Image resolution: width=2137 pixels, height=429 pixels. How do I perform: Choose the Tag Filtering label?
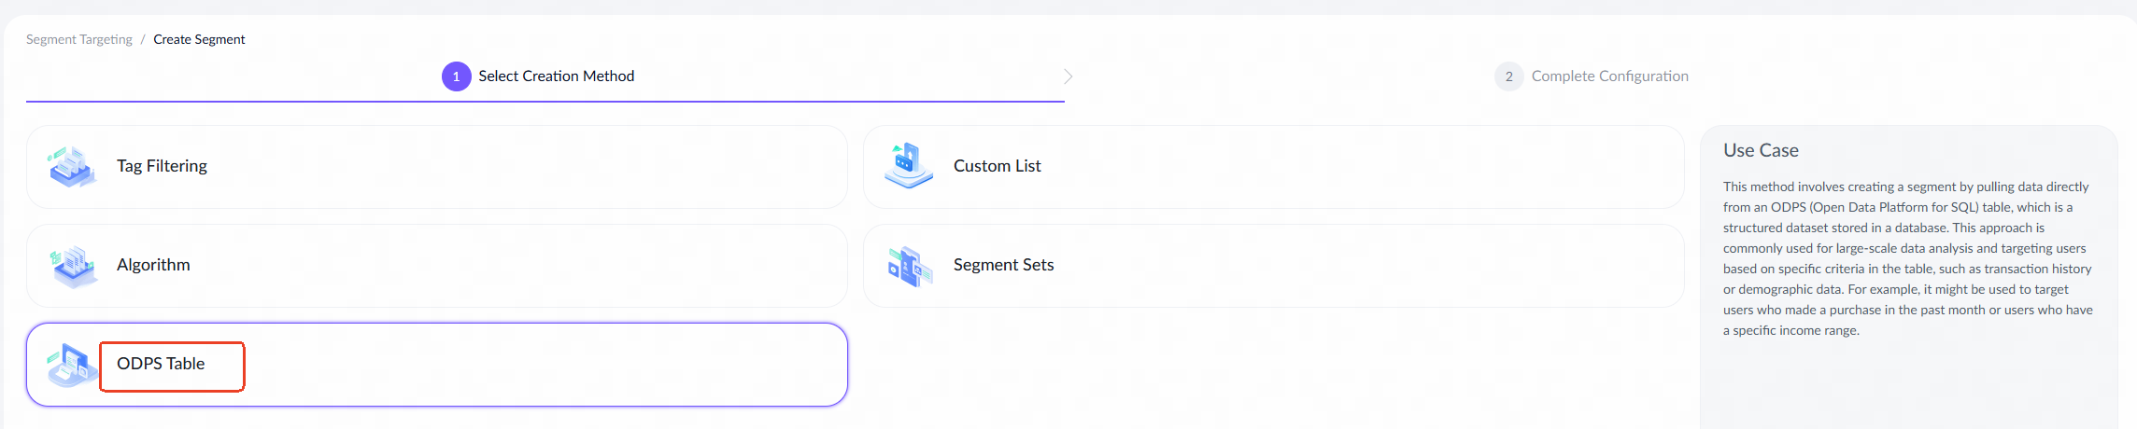[162, 166]
